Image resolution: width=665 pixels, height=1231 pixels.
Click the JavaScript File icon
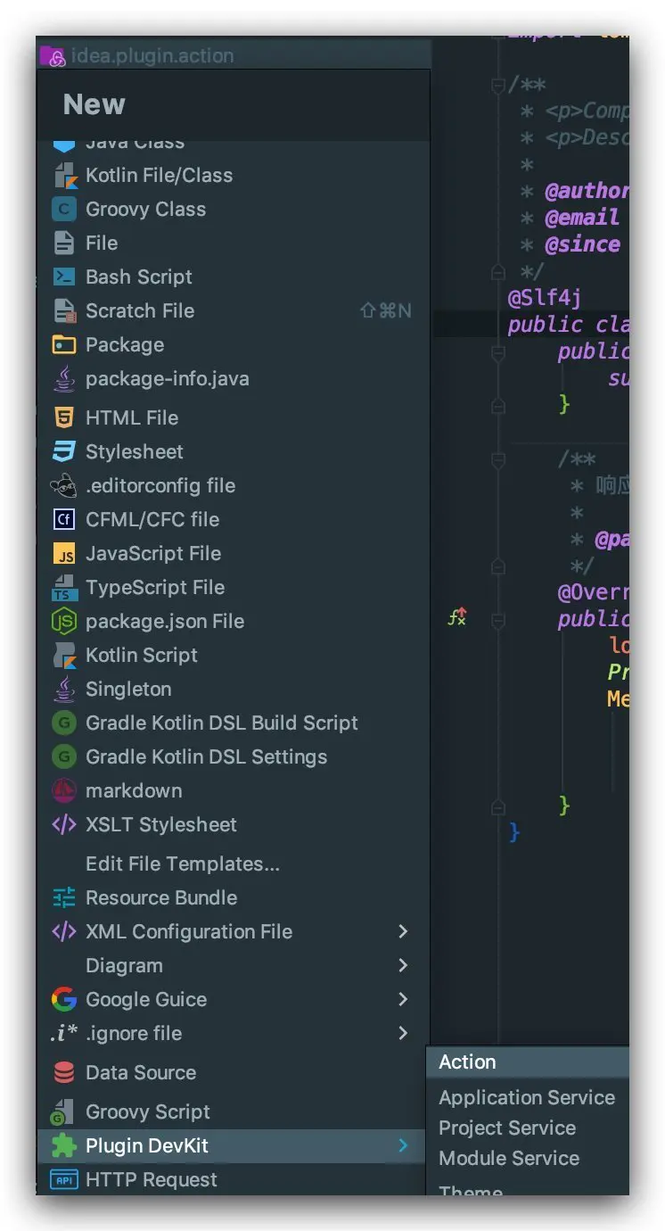pyautogui.click(x=64, y=554)
